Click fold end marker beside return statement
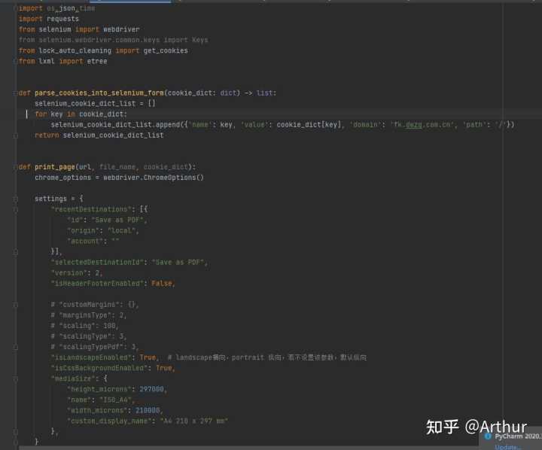This screenshot has width=542, height=450. [x=16, y=135]
